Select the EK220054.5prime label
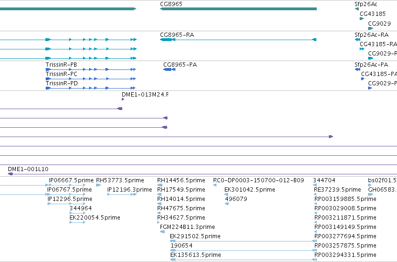 [95, 218]
